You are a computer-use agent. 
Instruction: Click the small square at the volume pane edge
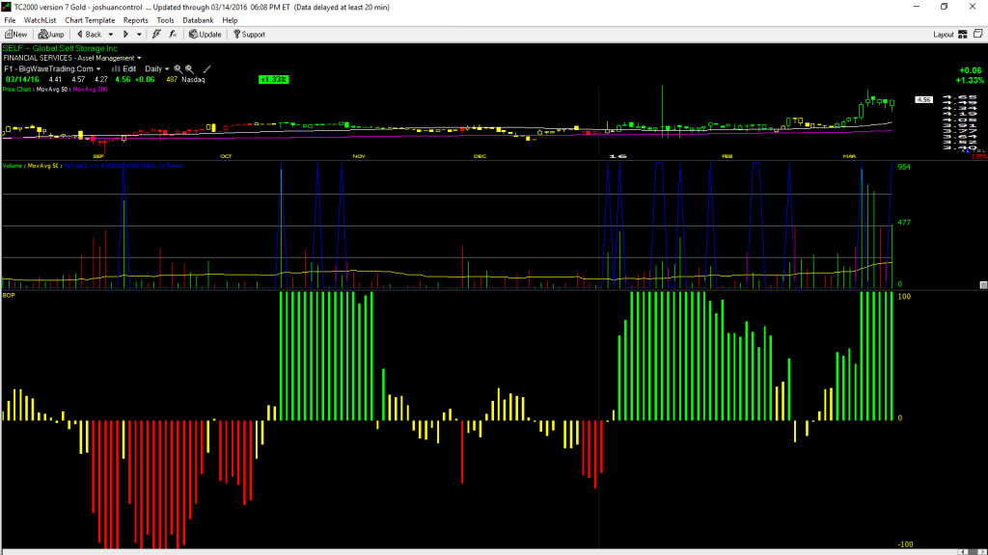tap(983, 285)
